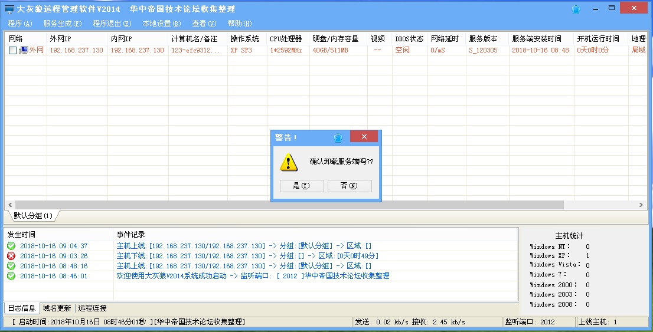Open the 帮助(H) menu
This screenshot has width=653, height=332.
pos(240,24)
